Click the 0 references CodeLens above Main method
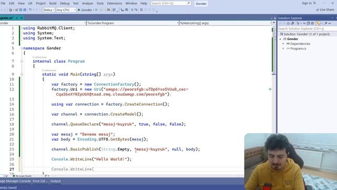Image resolution: width=337 pixels, height=190 pixels. click(49, 70)
